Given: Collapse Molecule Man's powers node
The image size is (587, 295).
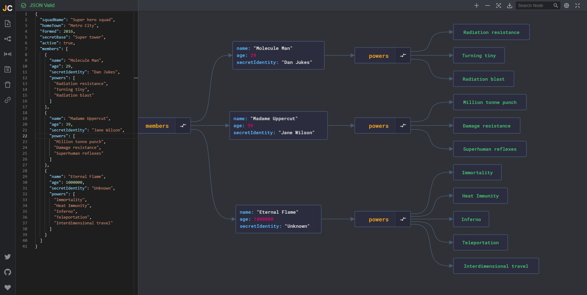Looking at the screenshot, I should coord(403,55).
